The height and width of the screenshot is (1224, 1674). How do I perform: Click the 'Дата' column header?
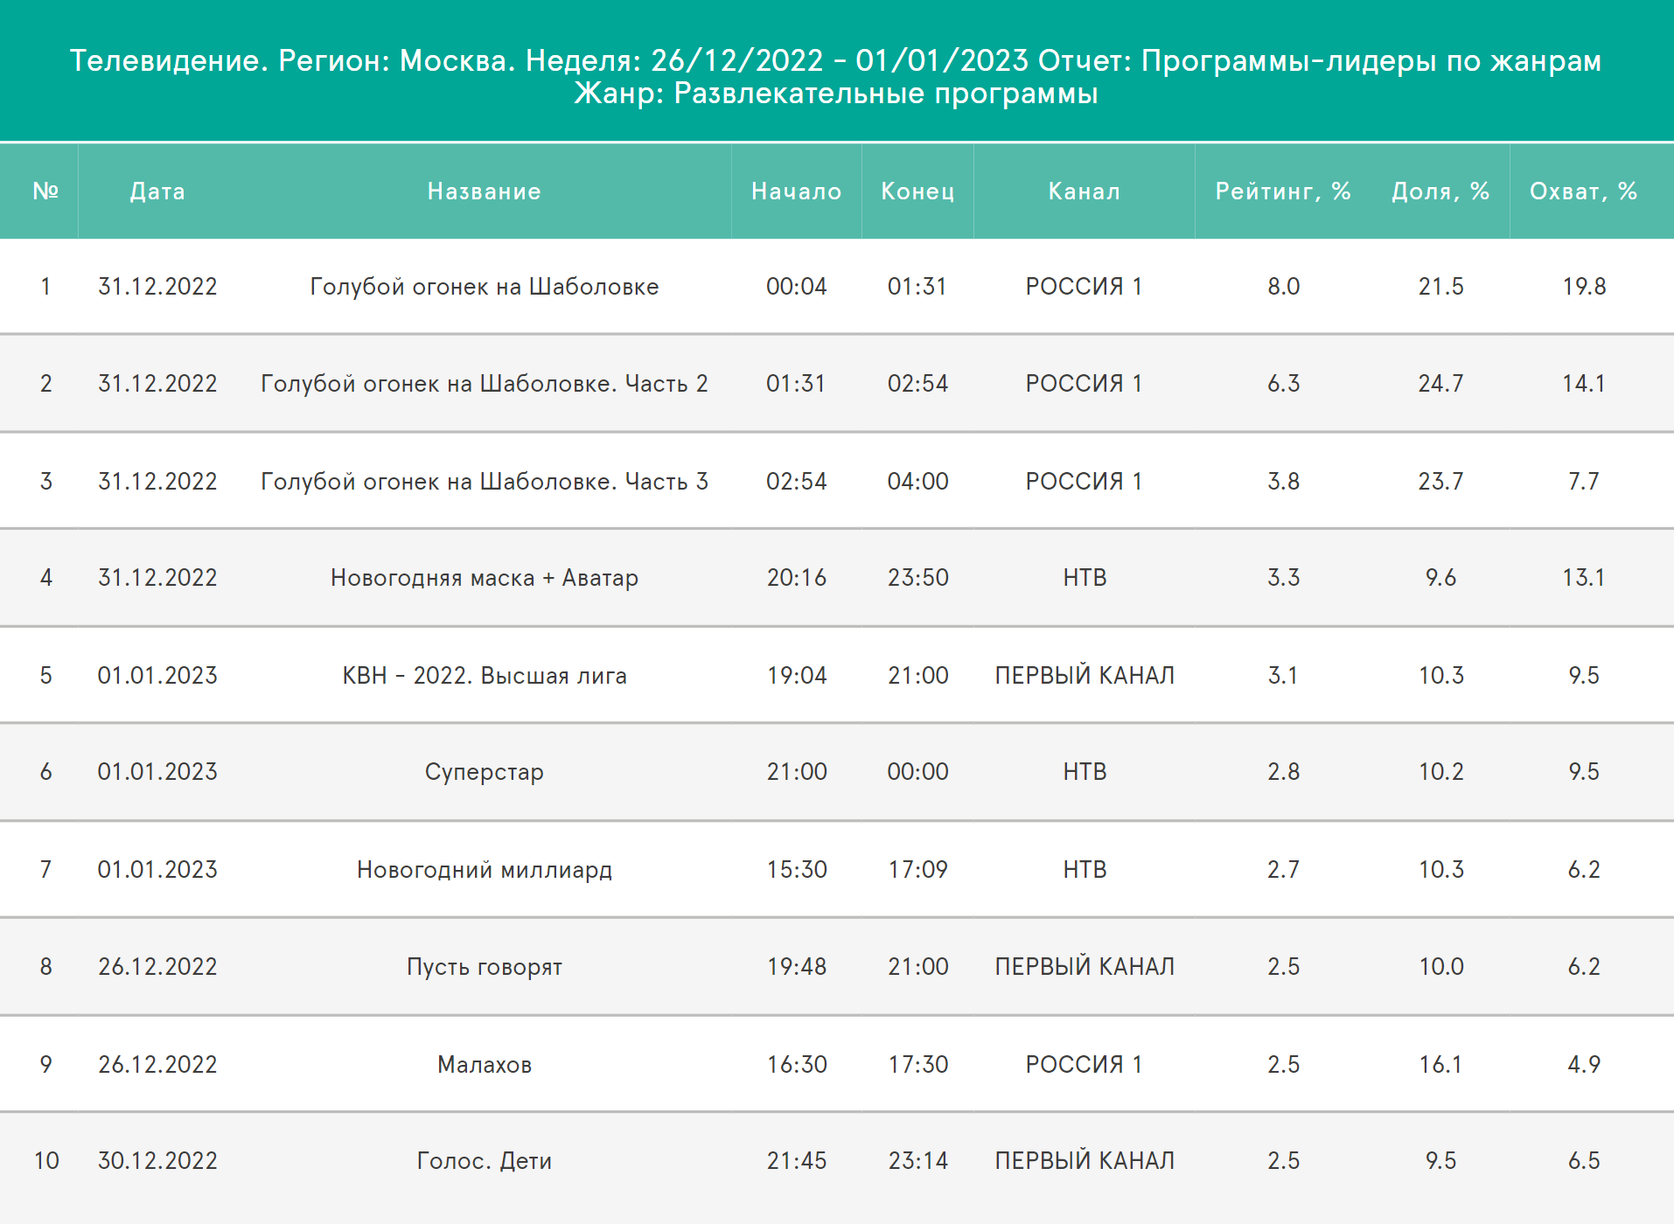[x=157, y=191]
